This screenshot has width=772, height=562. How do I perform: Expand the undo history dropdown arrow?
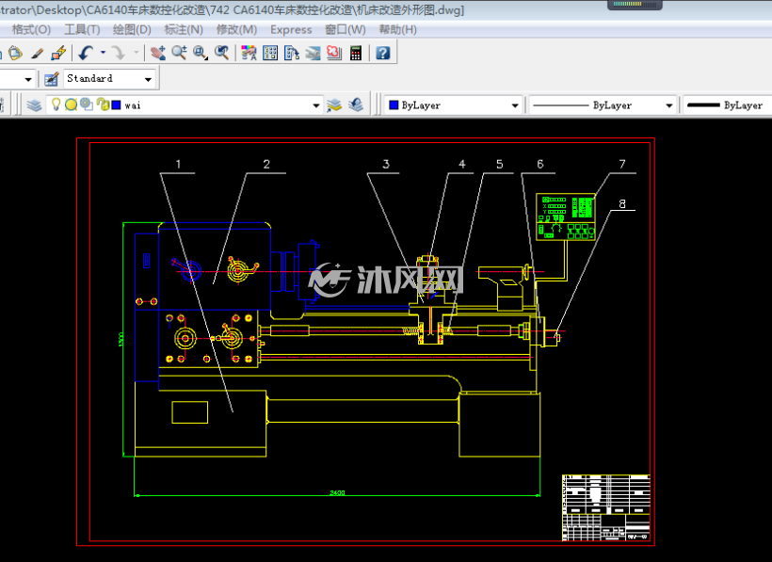103,52
